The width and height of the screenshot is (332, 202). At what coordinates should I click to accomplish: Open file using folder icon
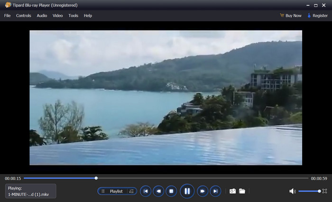(x=242, y=191)
